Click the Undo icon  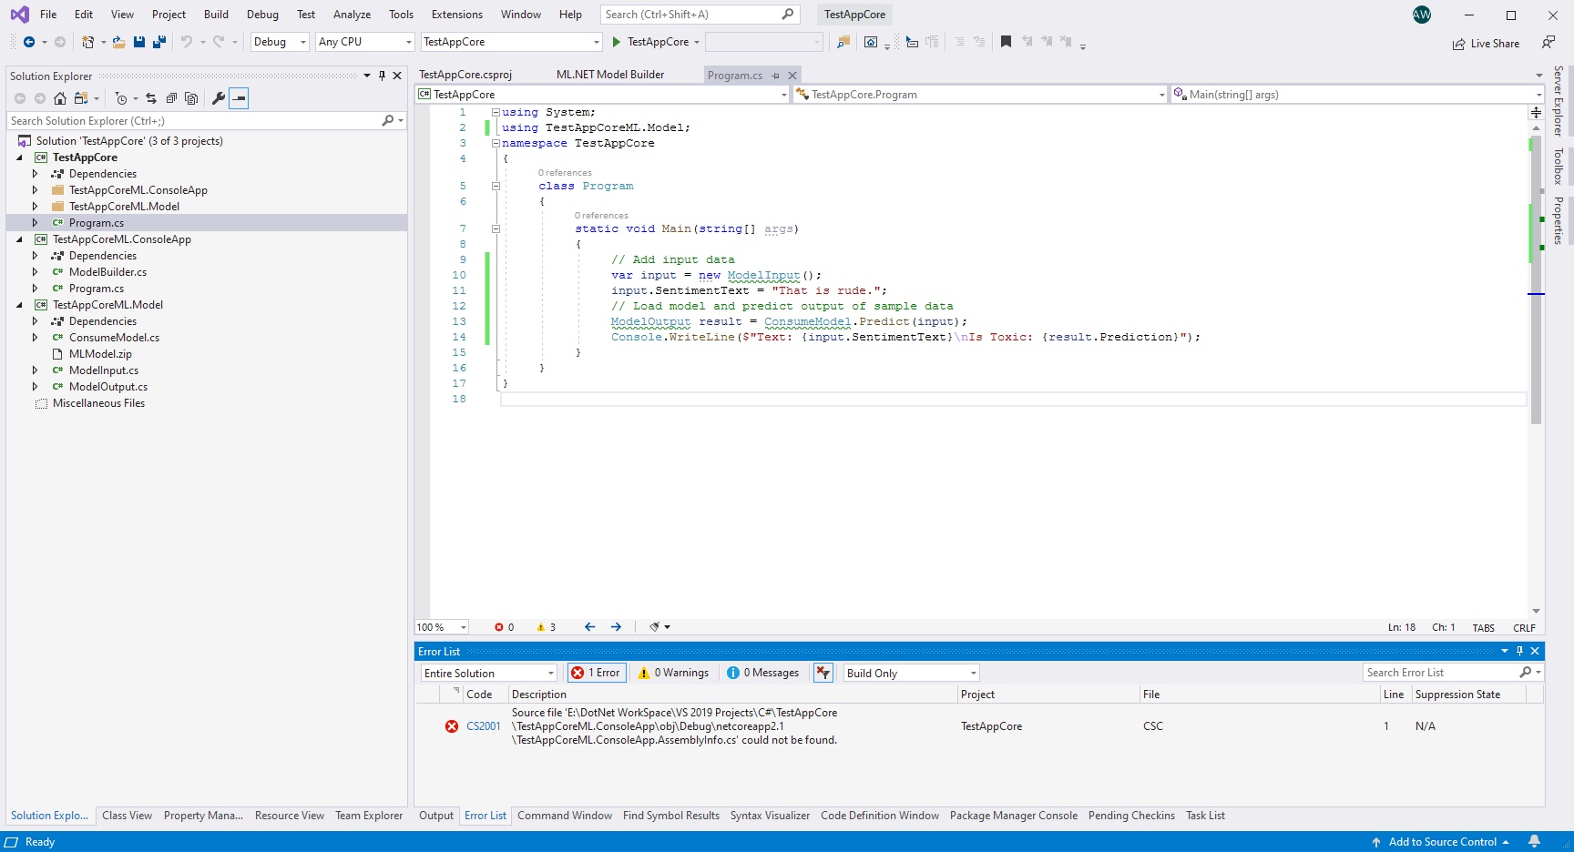[187, 42]
